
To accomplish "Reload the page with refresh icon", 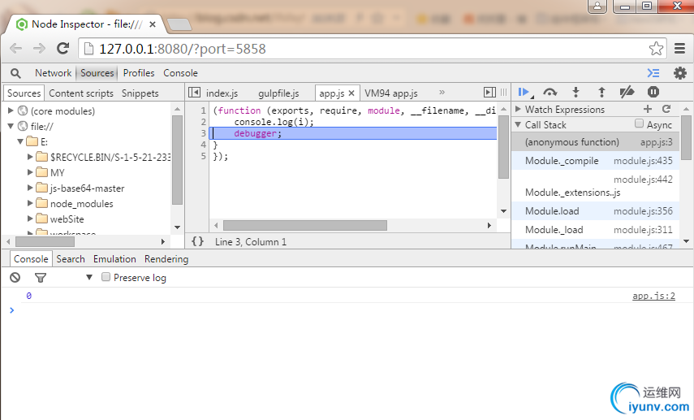I will click(x=63, y=48).
